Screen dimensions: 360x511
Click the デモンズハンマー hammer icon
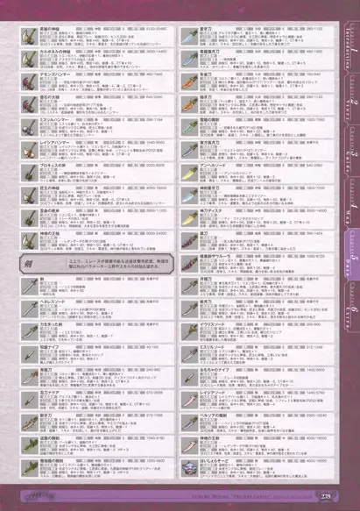click(30, 82)
